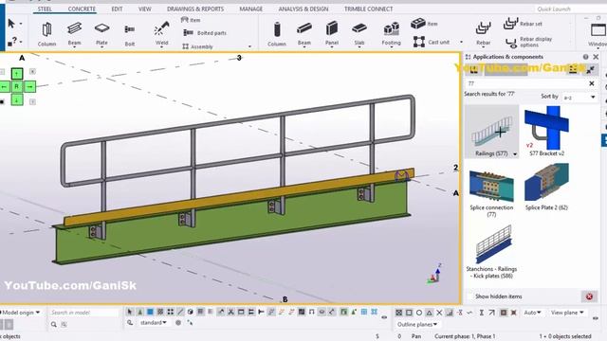Click the green up arrow view control
This screenshot has width=607, height=341.
click(x=17, y=73)
